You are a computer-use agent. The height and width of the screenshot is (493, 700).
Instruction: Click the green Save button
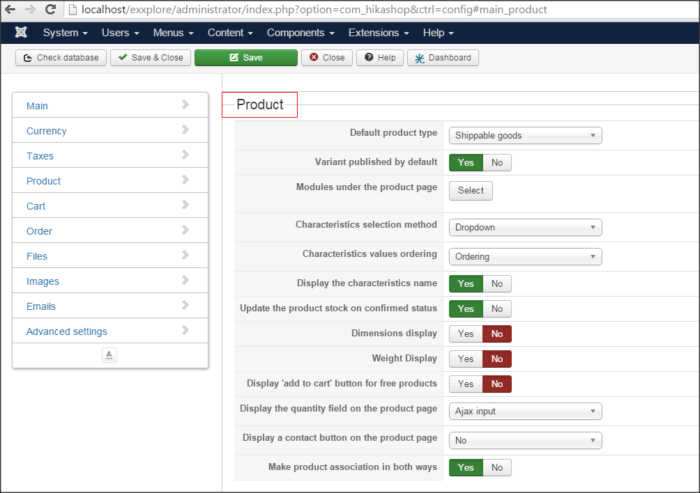tap(246, 58)
